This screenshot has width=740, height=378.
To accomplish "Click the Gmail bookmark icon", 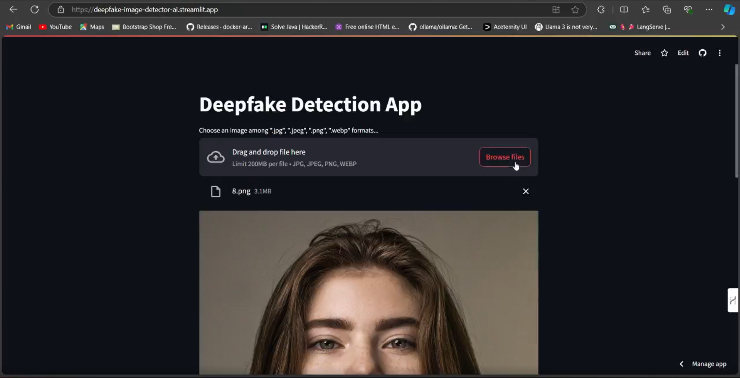I will click(8, 27).
